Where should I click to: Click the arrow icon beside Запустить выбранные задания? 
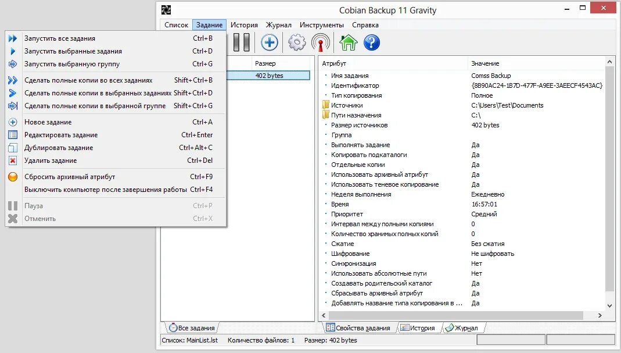click(13, 51)
